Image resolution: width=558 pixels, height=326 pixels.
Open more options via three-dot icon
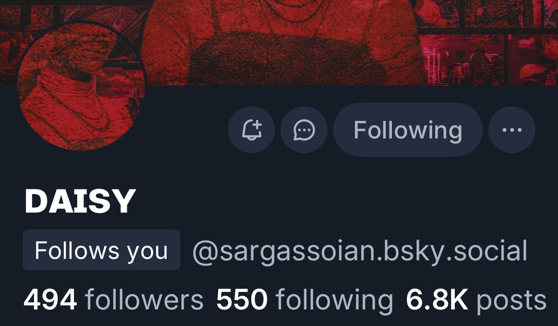[x=512, y=129]
